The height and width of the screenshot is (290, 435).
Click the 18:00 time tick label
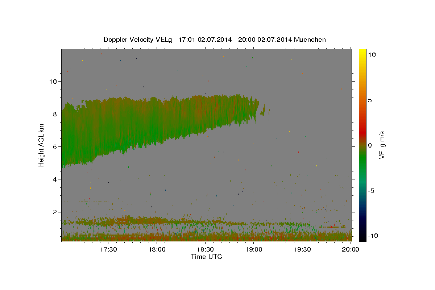[x=157, y=250]
